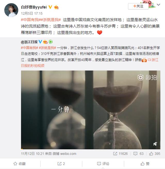Click the membership crown icon beside username
165x169 pixels.
56,7
